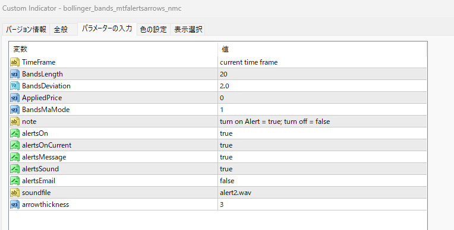Click the boolean icon beside alertsOn
This screenshot has width=454, height=230.
(15, 133)
